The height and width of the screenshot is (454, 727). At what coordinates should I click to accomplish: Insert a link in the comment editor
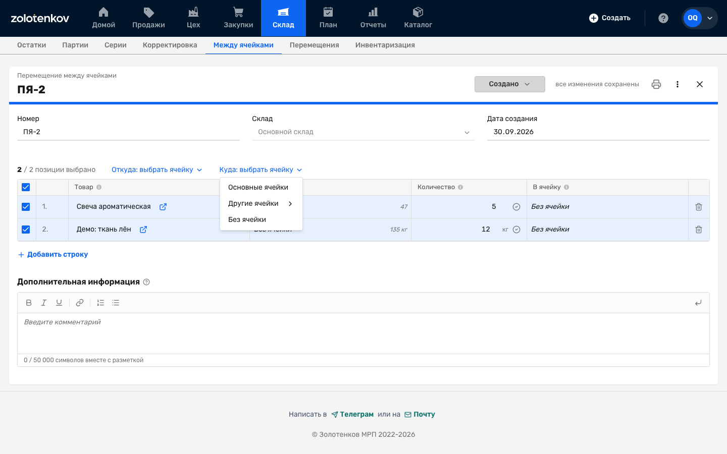pyautogui.click(x=80, y=303)
